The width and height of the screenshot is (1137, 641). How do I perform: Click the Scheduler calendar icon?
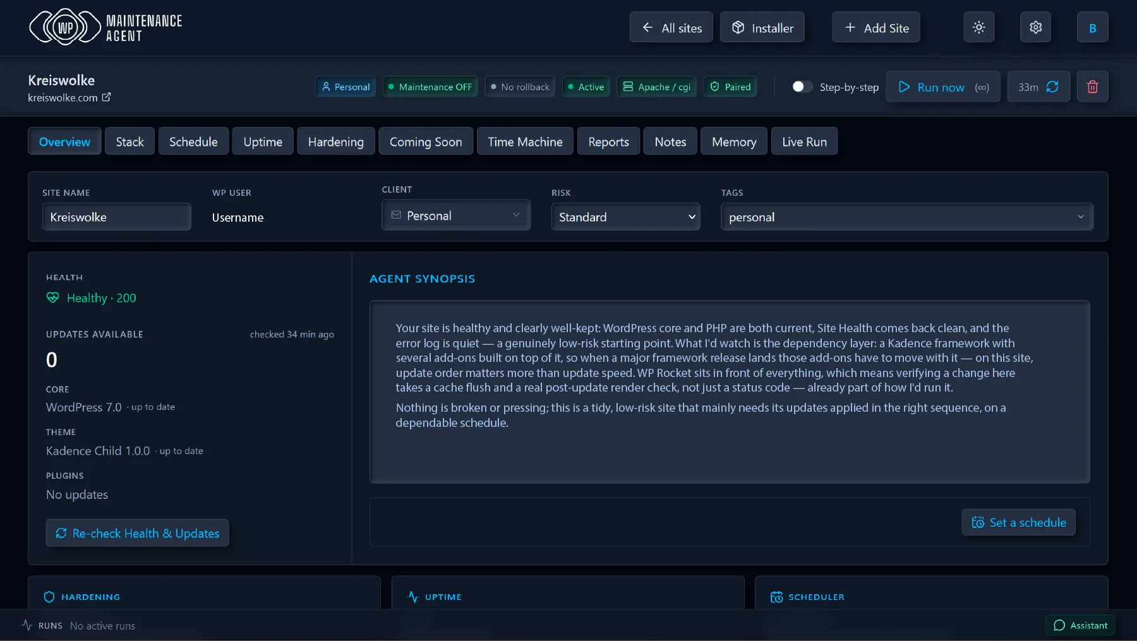click(x=776, y=597)
